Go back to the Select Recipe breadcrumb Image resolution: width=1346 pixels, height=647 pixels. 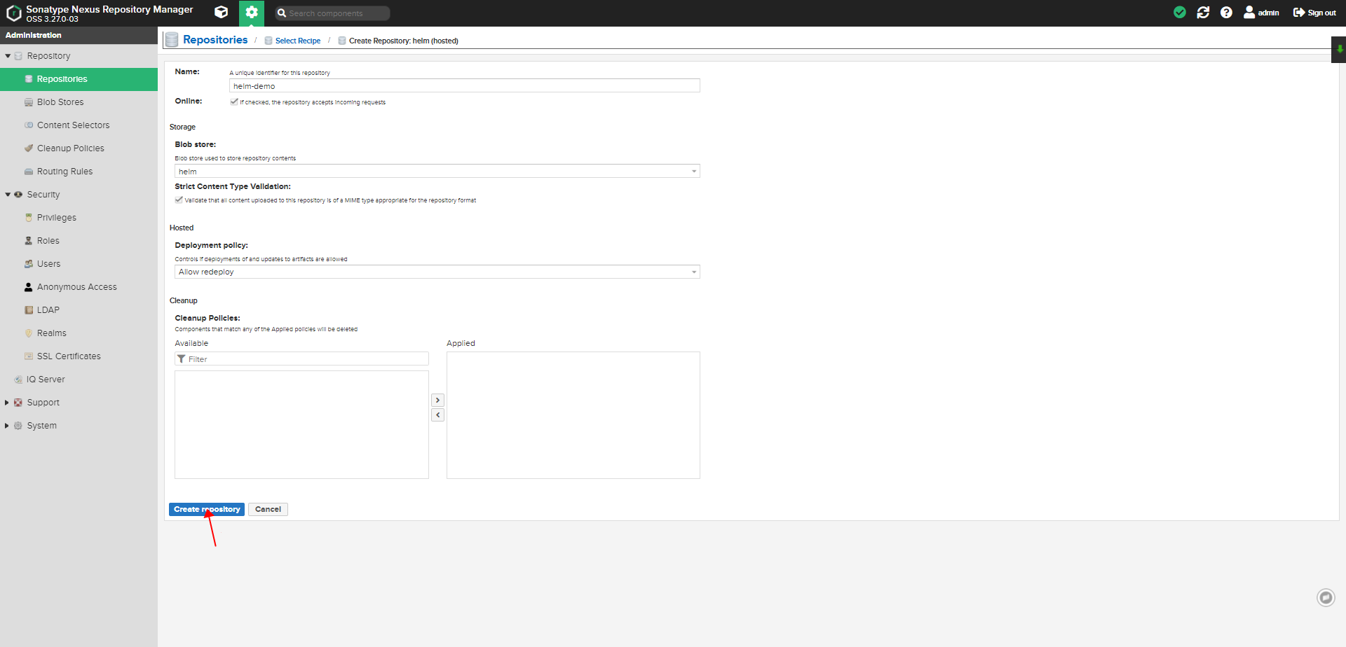[x=298, y=41]
